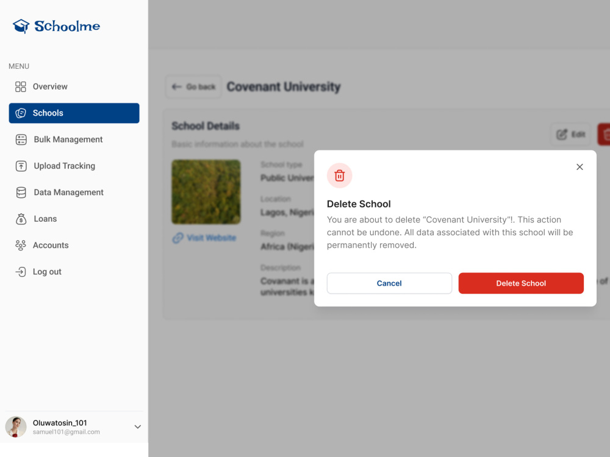Viewport: 610px width, 457px height.
Task: Click the Upload Tracking arrow icon
Action: pos(21,166)
